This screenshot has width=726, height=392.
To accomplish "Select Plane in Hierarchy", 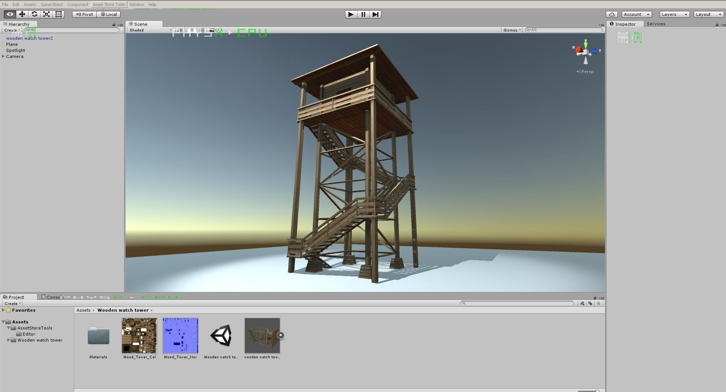I will click(12, 44).
